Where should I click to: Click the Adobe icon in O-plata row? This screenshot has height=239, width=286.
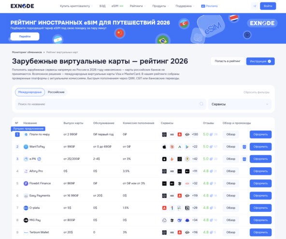point(164,208)
